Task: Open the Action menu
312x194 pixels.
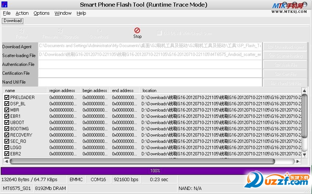Action: [x=22, y=13]
